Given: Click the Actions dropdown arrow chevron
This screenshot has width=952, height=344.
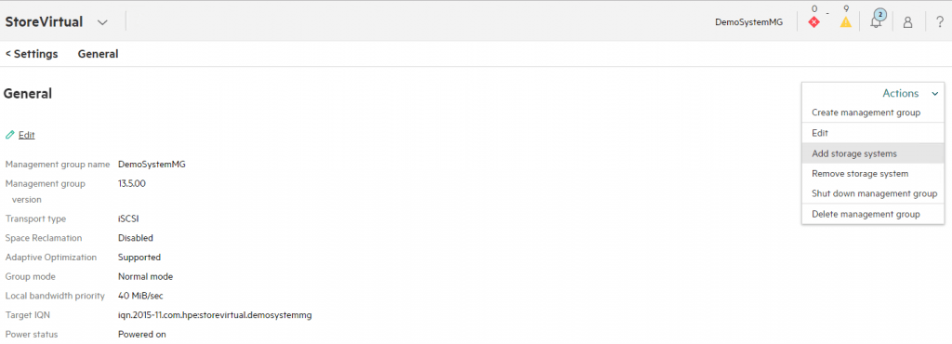Looking at the screenshot, I should 935,94.
